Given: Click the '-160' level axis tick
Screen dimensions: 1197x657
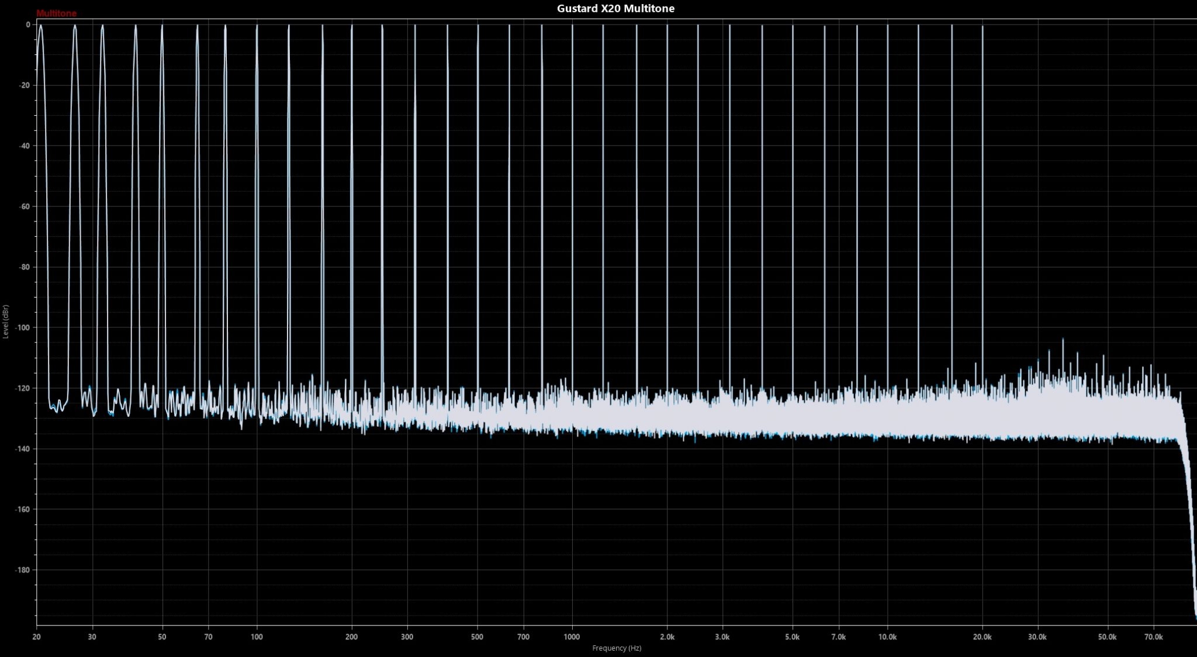Looking at the screenshot, I should 23,510.
